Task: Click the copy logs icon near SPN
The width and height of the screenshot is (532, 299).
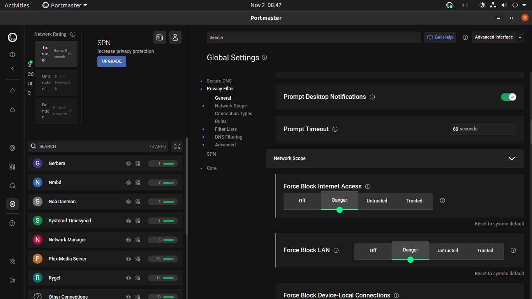Action: click(160, 37)
